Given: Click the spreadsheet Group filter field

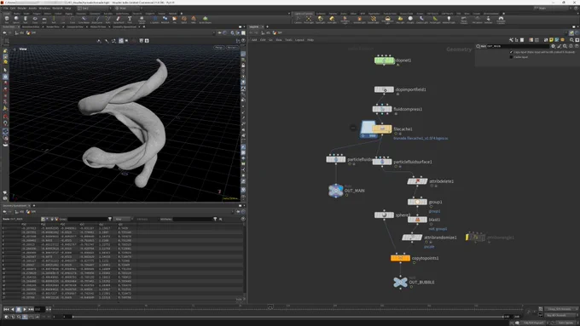Looking at the screenshot, I should click(x=87, y=219).
